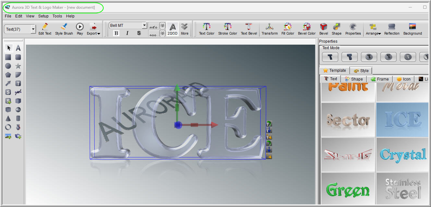Select the circle shape tool
The image size is (431, 207).
[x=8, y=66]
